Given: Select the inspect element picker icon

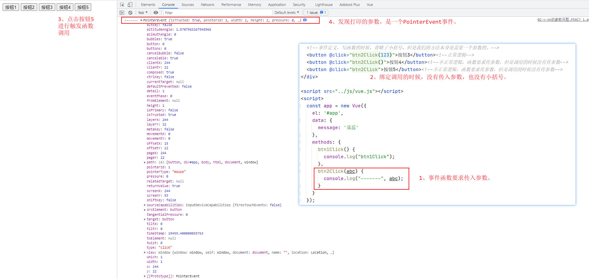Looking at the screenshot, I should (x=122, y=5).
